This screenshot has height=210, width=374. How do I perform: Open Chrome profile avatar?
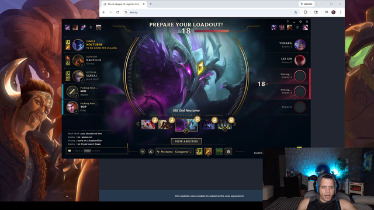[334, 12]
